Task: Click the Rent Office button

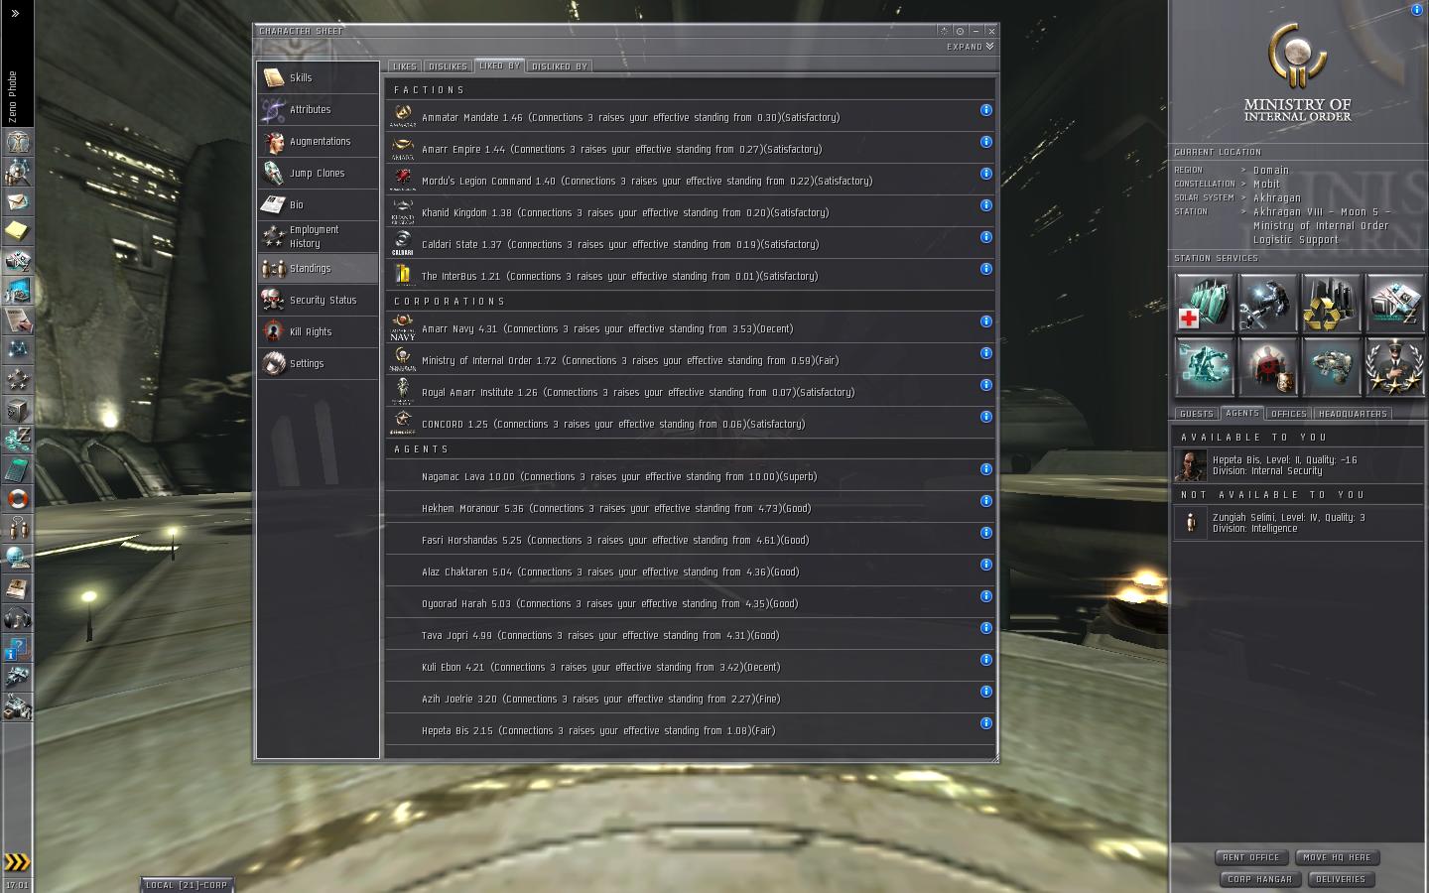Action: click(x=1251, y=857)
